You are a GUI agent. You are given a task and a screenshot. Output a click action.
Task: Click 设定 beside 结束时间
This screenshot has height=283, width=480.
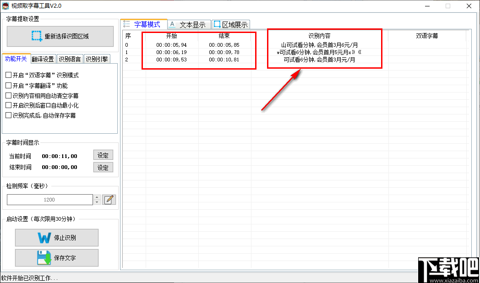(103, 167)
